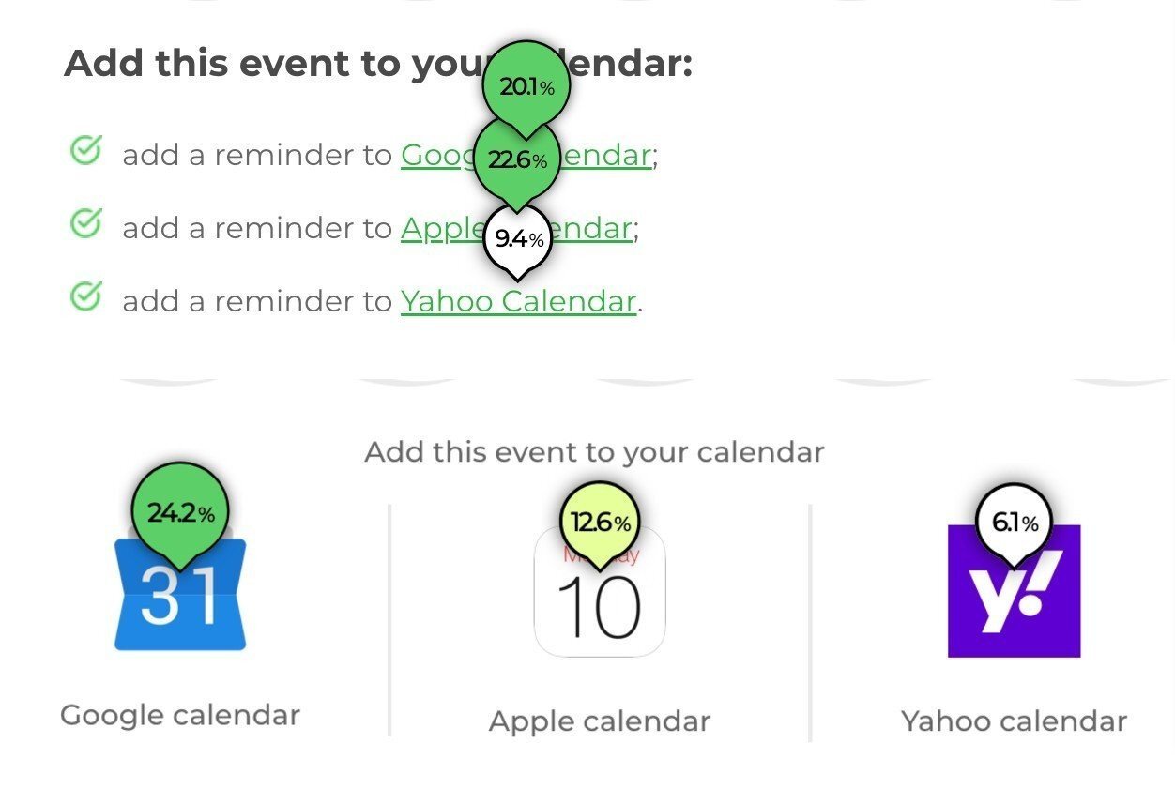Click the "Yahoo calendar" label under the icon
Screen dimensions: 1175x789
[x=1014, y=721]
